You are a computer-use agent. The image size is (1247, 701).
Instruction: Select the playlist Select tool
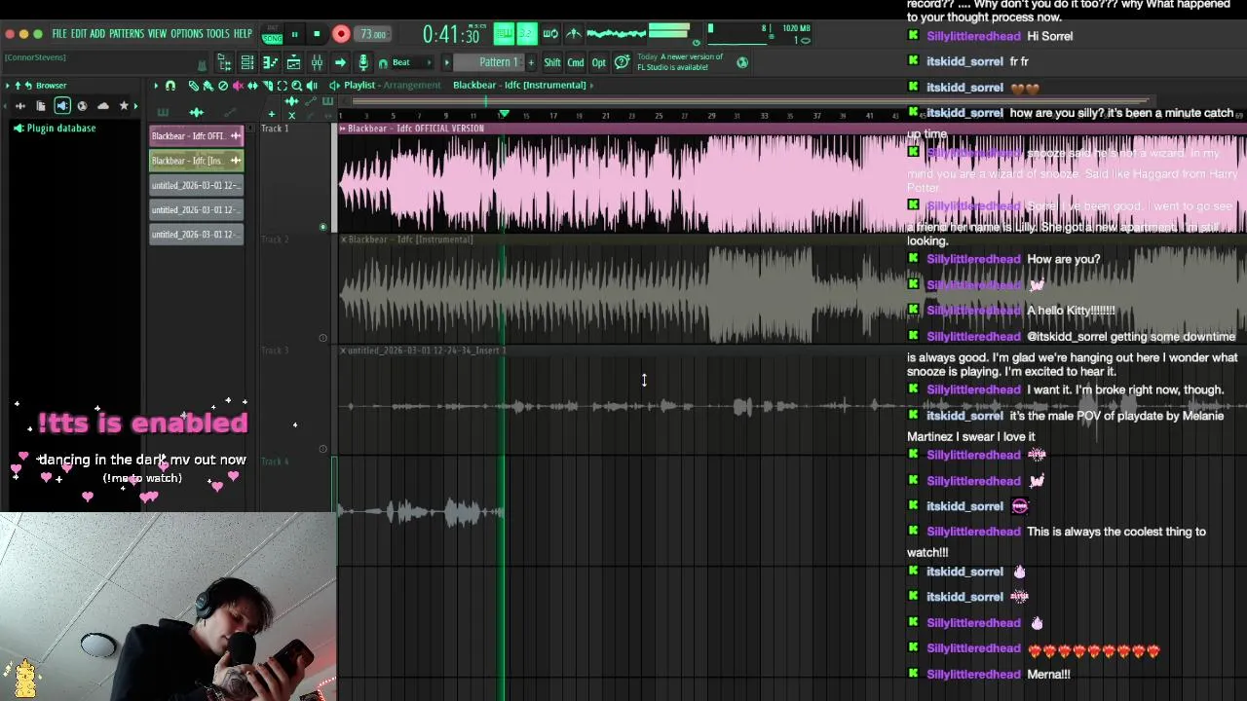282,85
